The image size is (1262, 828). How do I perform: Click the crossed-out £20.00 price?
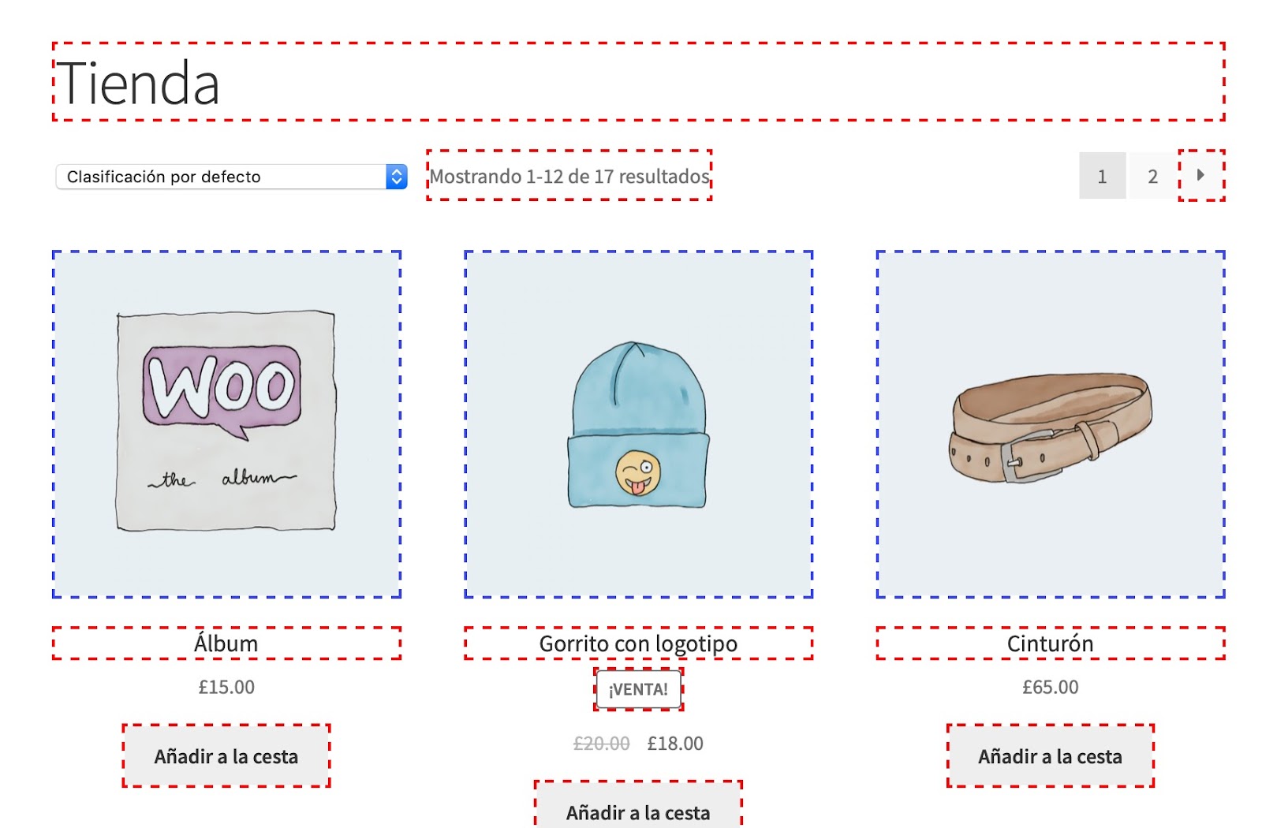point(602,744)
